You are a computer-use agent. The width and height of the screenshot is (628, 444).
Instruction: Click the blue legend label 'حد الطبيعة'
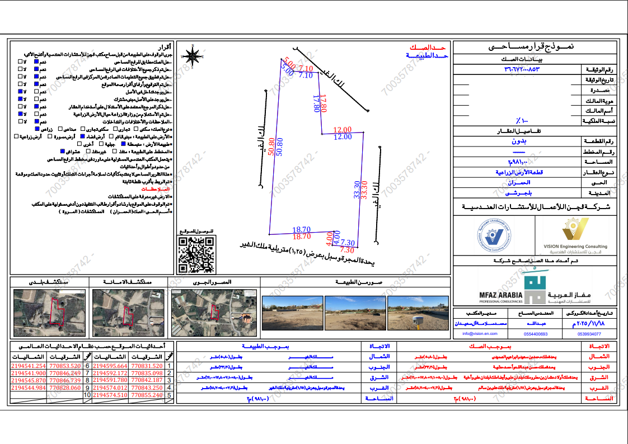tap(427, 55)
